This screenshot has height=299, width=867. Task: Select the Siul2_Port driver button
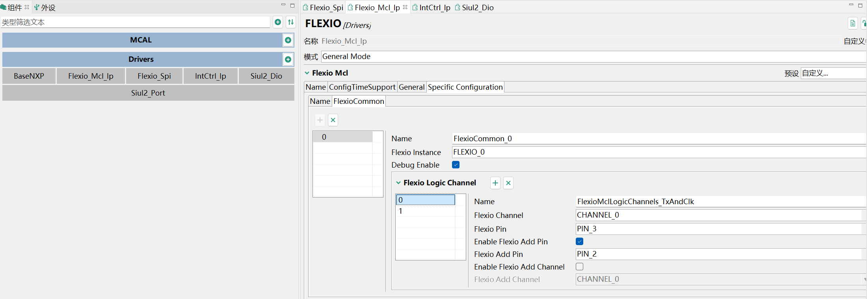pyautogui.click(x=148, y=93)
